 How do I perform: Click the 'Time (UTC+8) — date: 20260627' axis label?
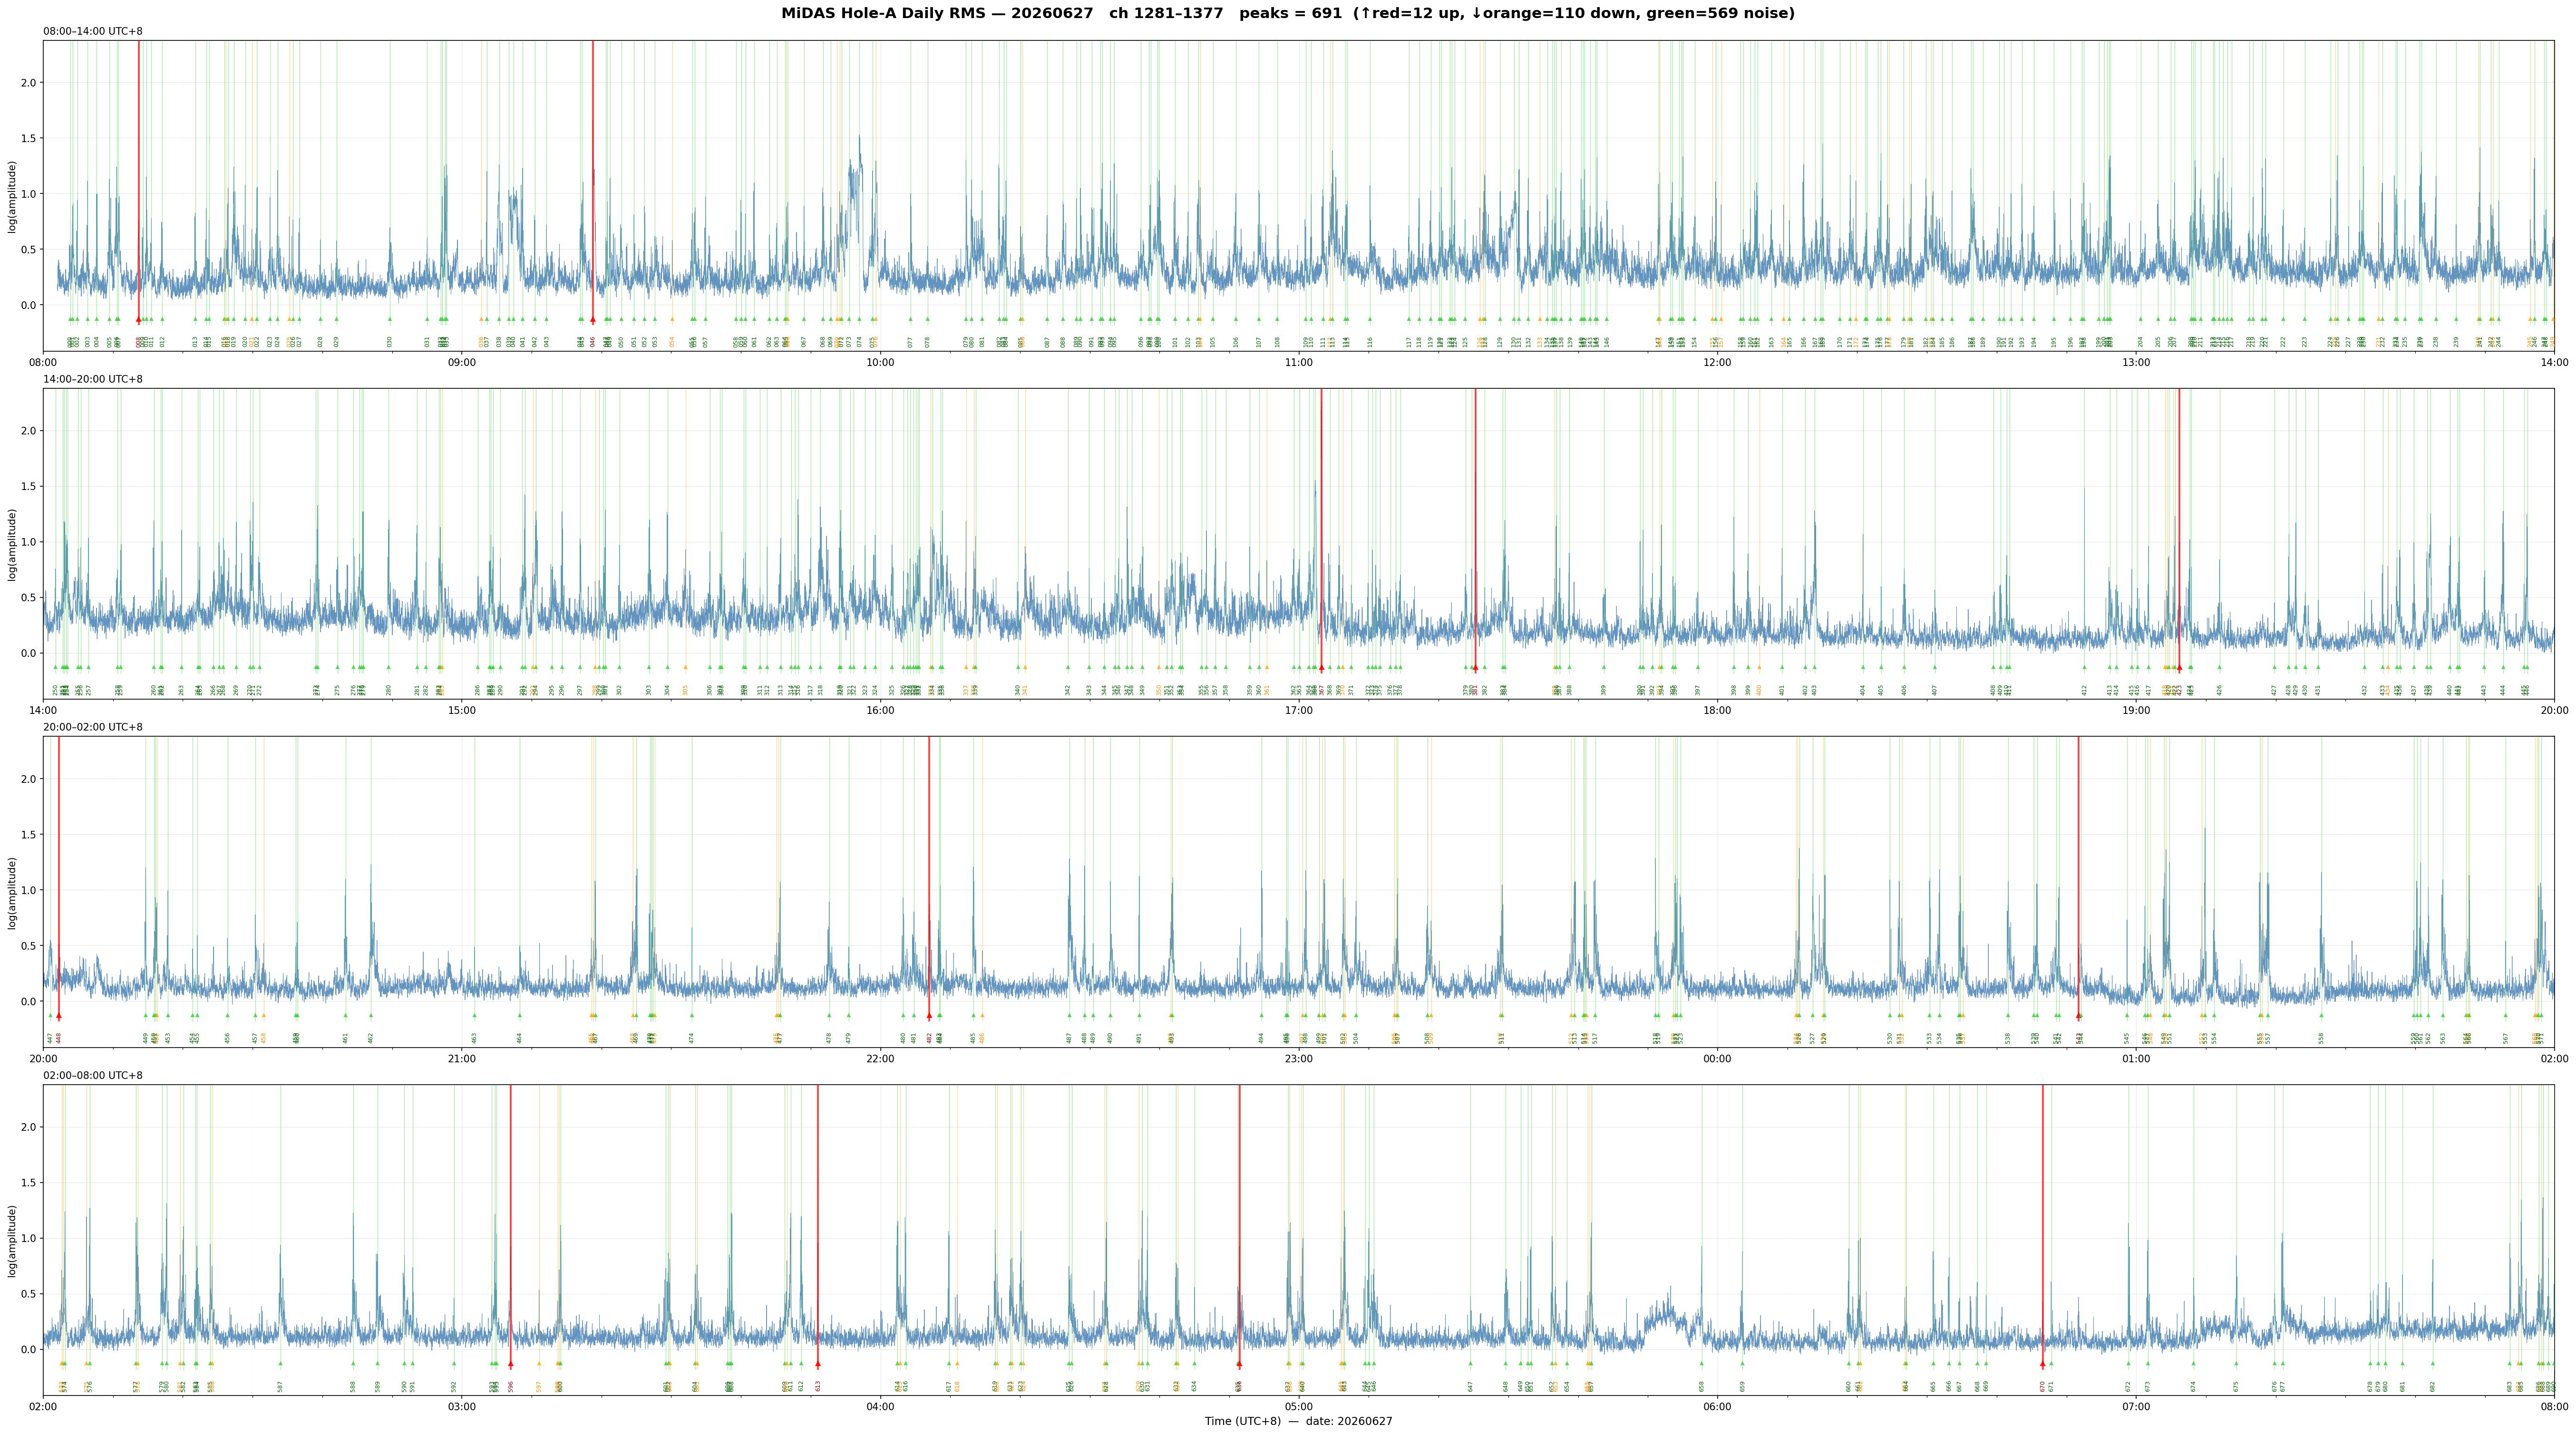coord(1298,1421)
